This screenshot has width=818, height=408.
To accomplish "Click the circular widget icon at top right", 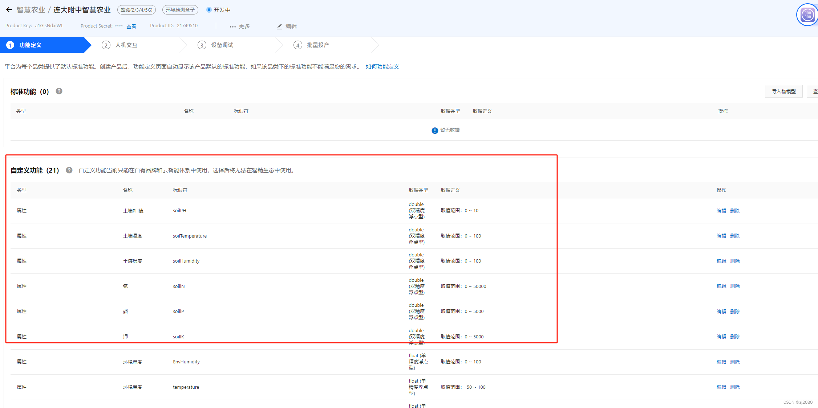I will tap(807, 15).
